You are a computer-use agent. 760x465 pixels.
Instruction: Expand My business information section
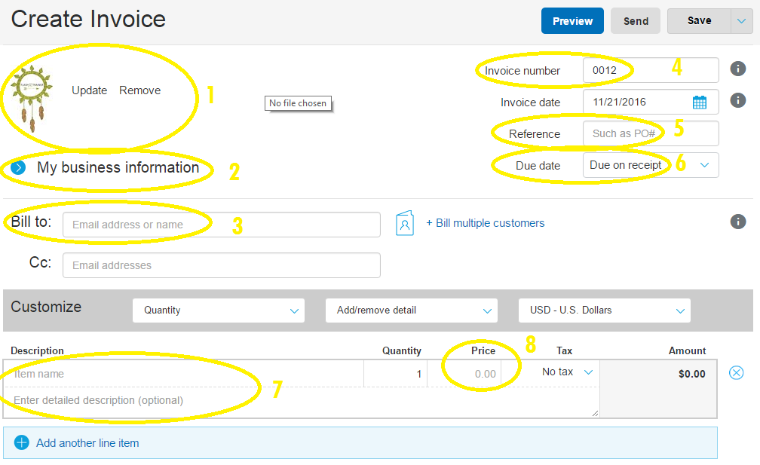point(18,167)
